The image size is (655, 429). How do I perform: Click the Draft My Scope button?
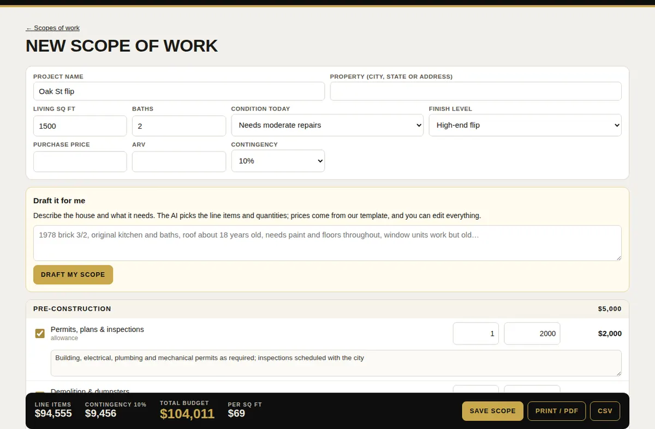(x=73, y=275)
